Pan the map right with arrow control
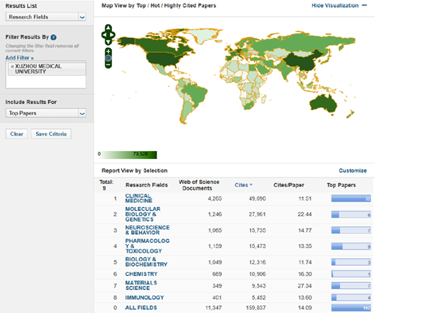This screenshot has width=430, height=317. coord(113,35)
